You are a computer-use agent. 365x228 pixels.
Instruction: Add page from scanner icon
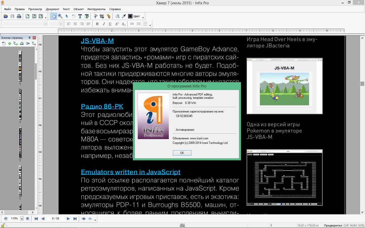point(22,44)
